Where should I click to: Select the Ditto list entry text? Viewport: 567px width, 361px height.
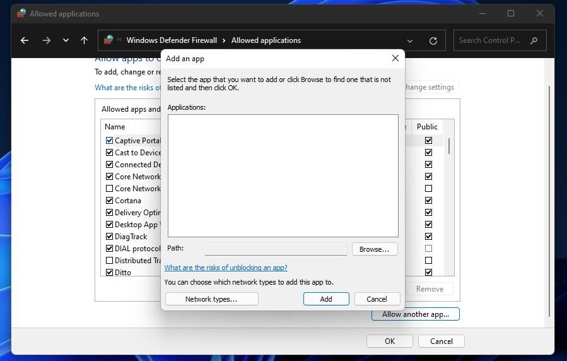(x=123, y=273)
